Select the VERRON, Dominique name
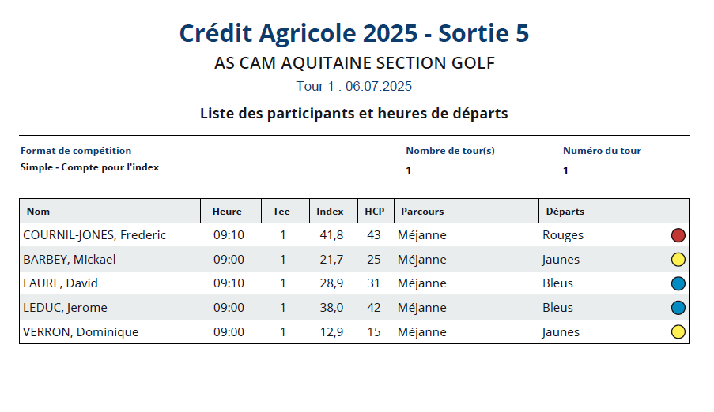The width and height of the screenshot is (714, 412). [x=81, y=332]
